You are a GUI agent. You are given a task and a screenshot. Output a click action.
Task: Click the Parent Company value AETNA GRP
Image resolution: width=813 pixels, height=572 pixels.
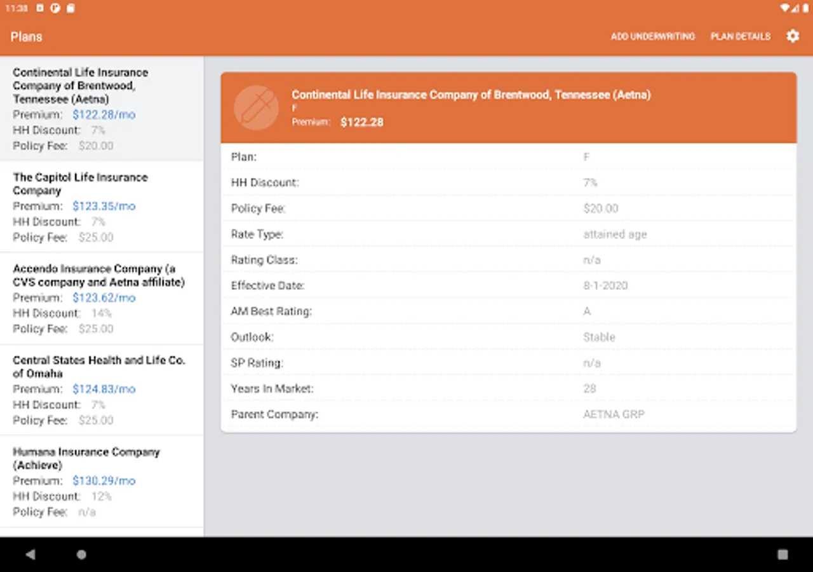[614, 414]
